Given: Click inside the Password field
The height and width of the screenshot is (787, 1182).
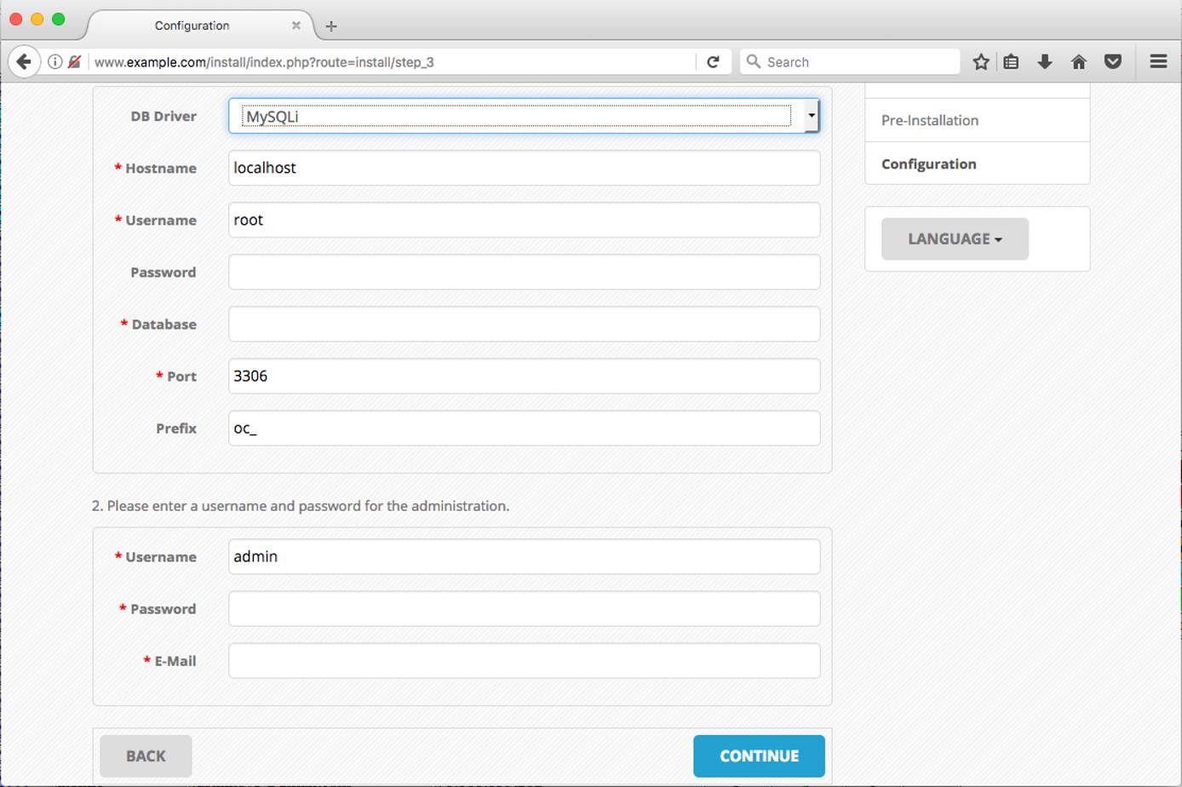Looking at the screenshot, I should point(524,272).
